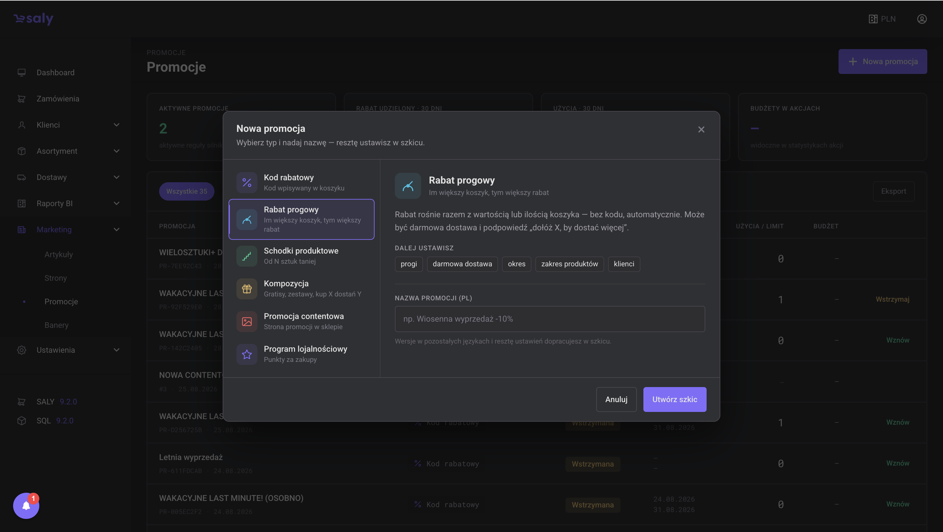943x532 pixels.
Task: Expand the Dostawy submenu chevron
Action: pos(117,177)
